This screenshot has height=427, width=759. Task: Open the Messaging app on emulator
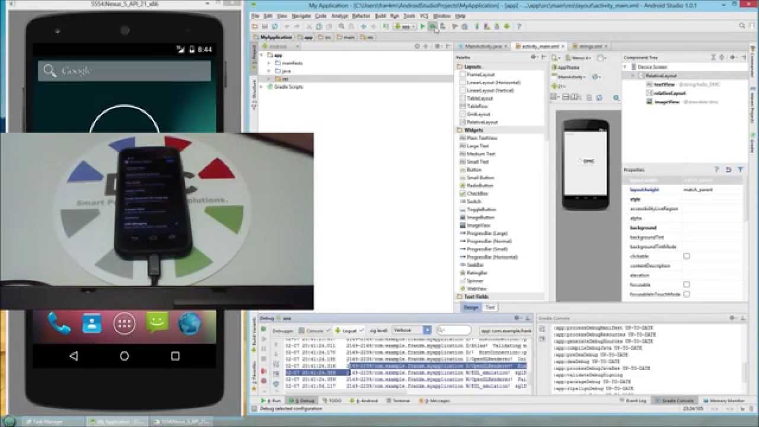click(x=157, y=323)
